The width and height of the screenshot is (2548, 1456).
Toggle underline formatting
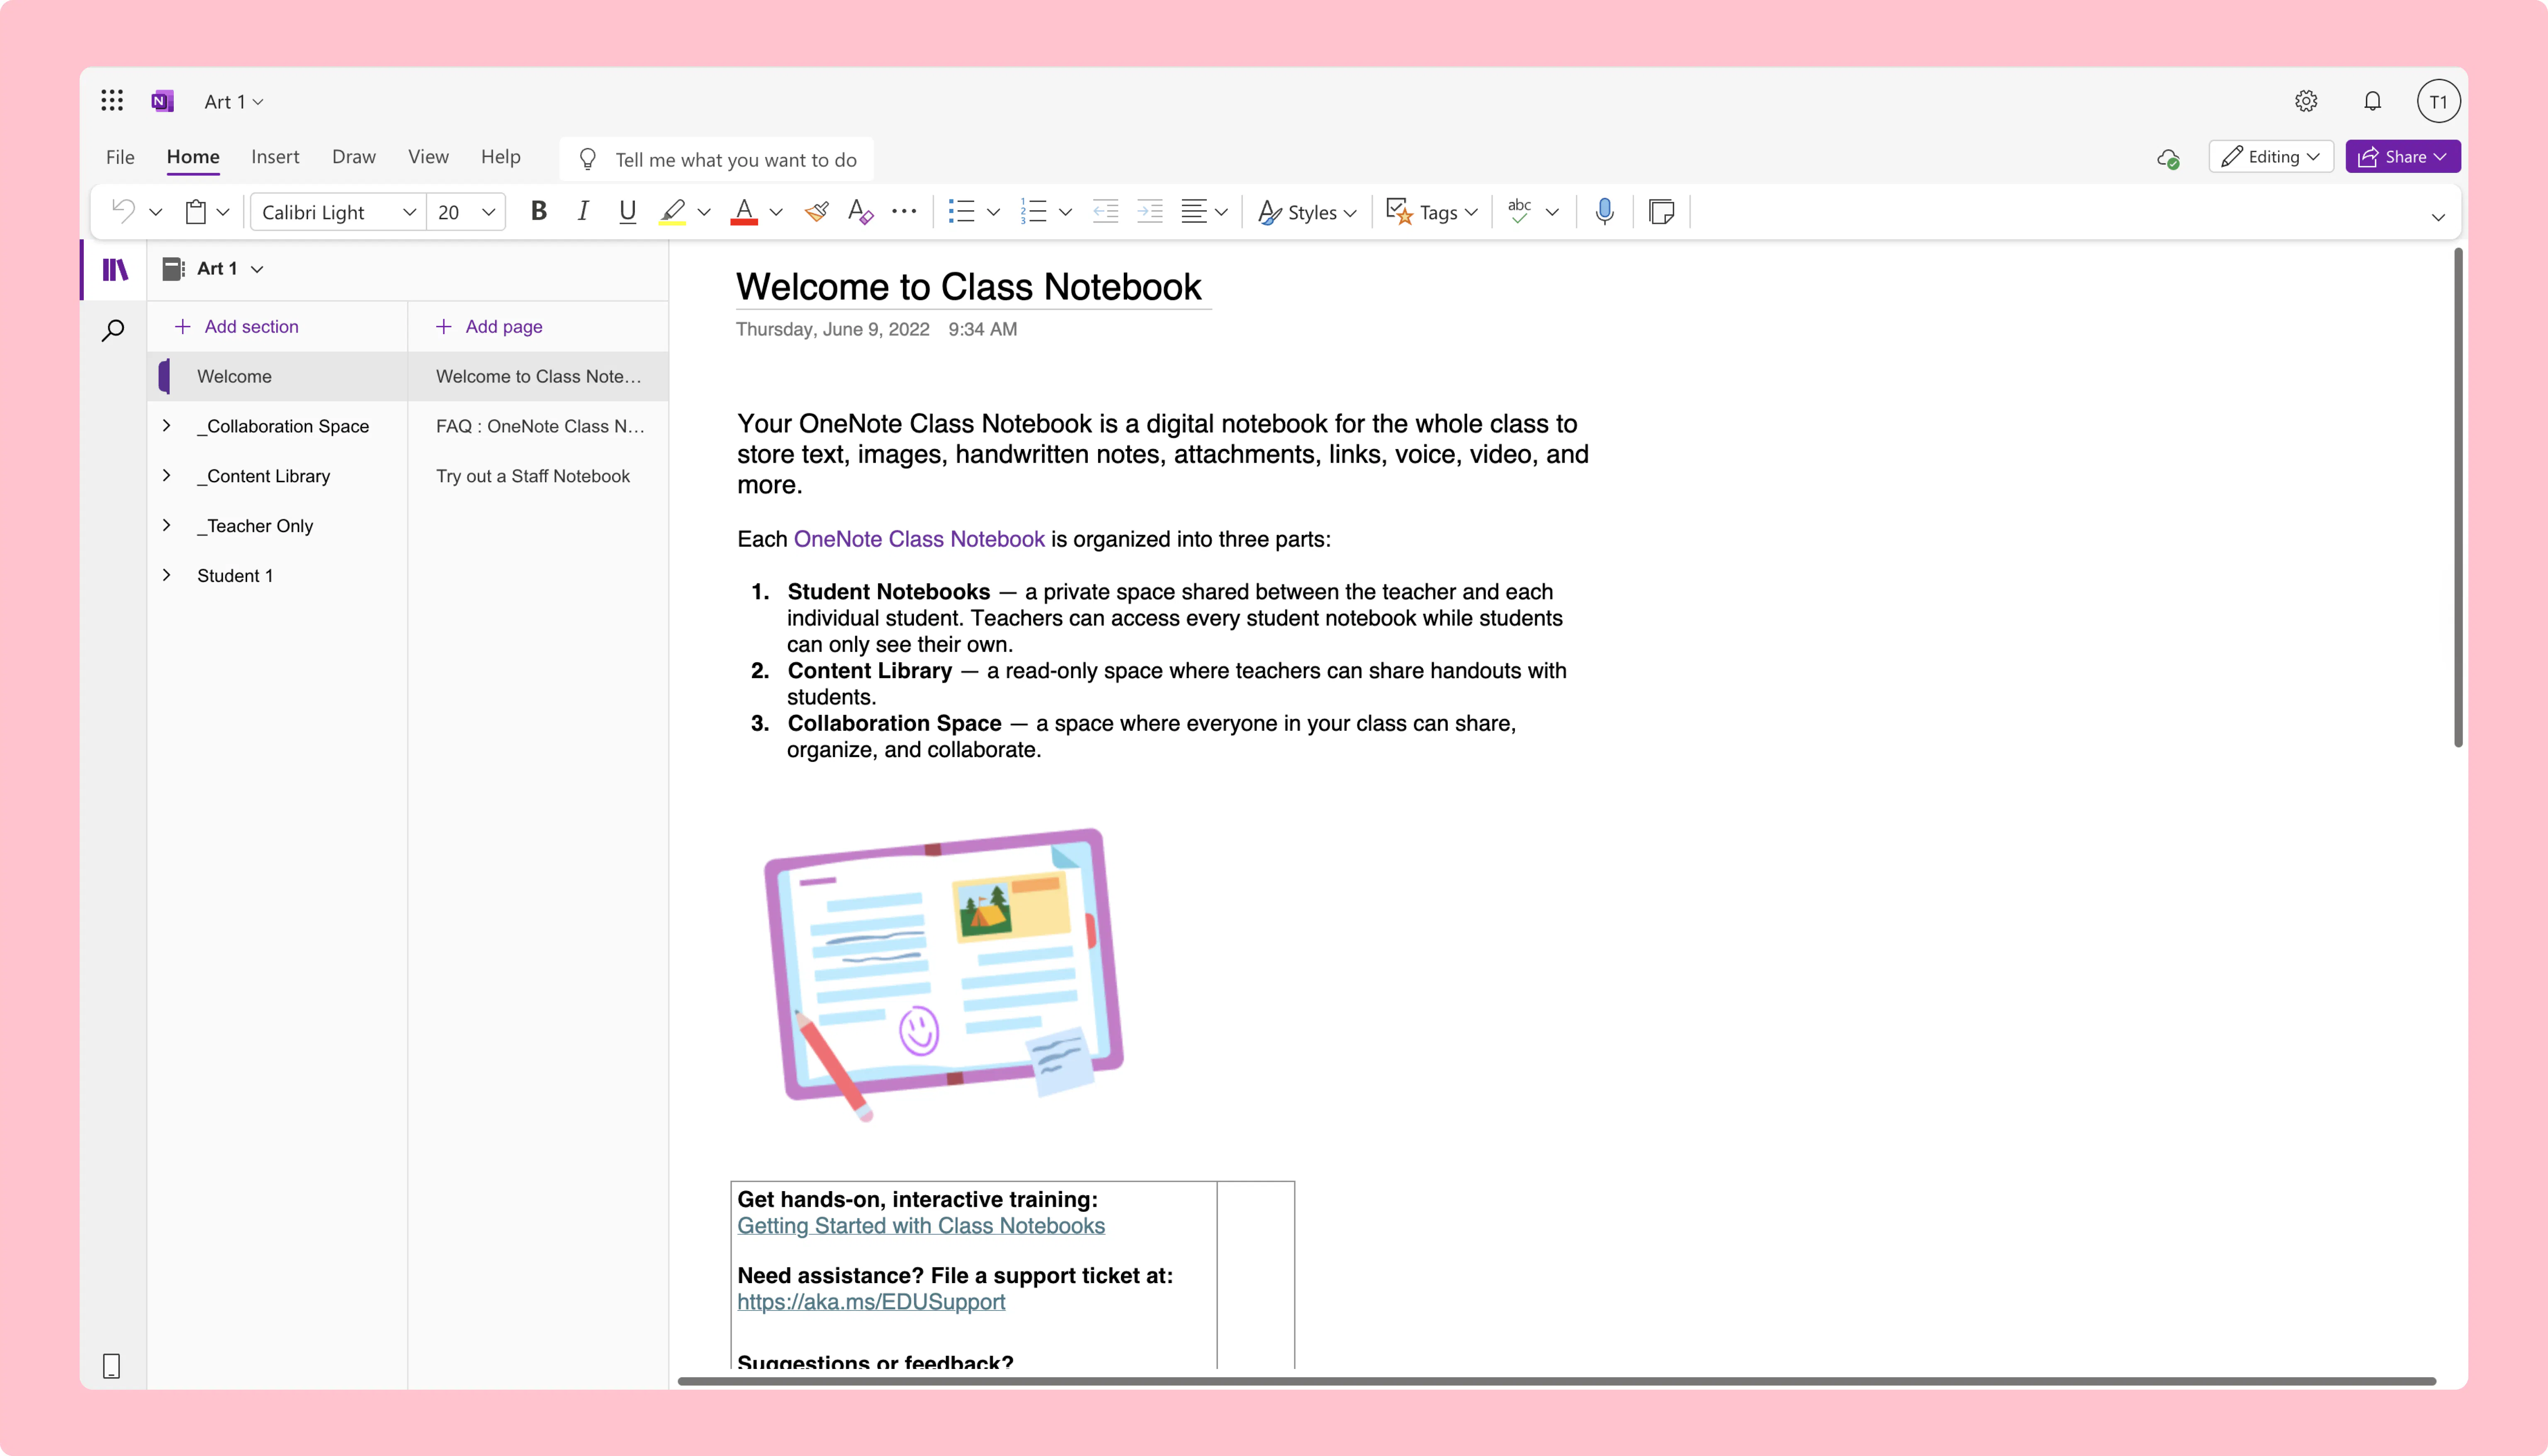click(627, 211)
